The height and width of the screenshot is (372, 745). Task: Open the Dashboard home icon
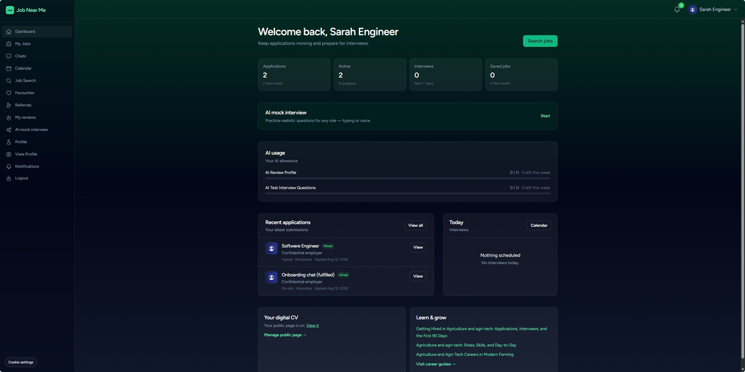coord(9,32)
